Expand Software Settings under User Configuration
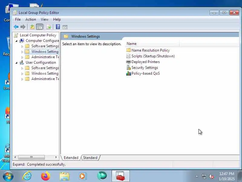242x182 pixels. [x=22, y=68]
